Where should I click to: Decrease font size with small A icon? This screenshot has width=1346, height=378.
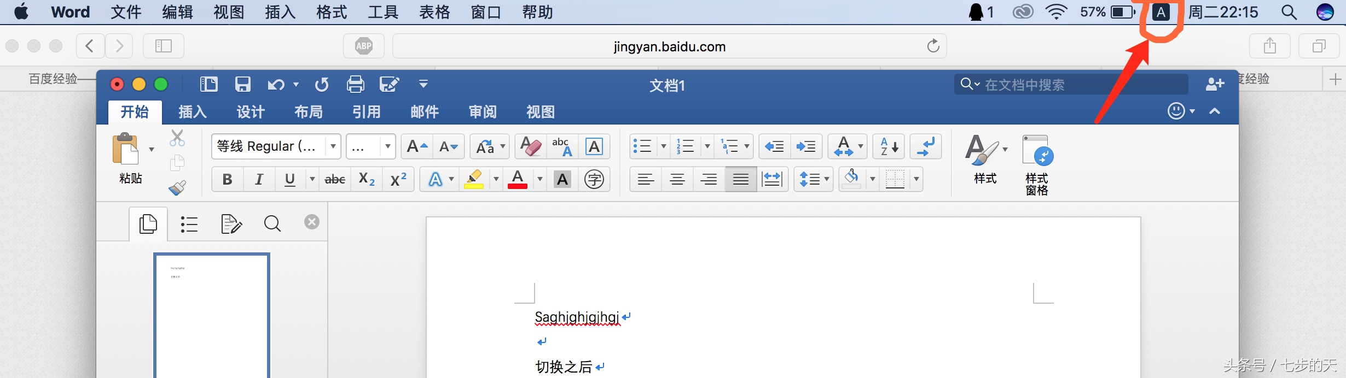pos(448,146)
